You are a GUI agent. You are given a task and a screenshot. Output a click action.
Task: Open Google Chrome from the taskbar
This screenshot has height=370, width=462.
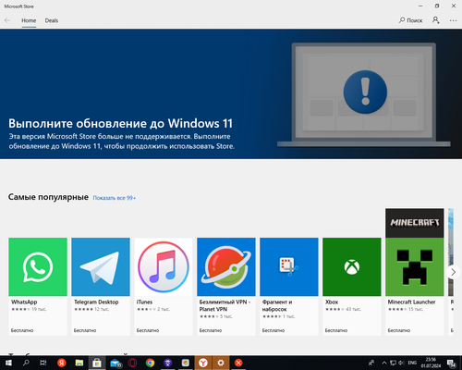tap(150, 363)
